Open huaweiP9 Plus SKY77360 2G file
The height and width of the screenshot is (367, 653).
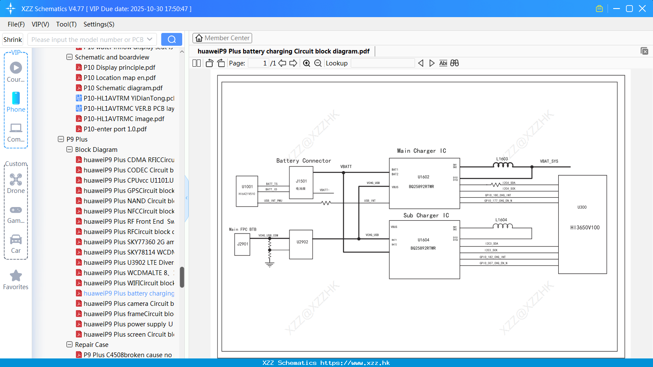pyautogui.click(x=125, y=242)
